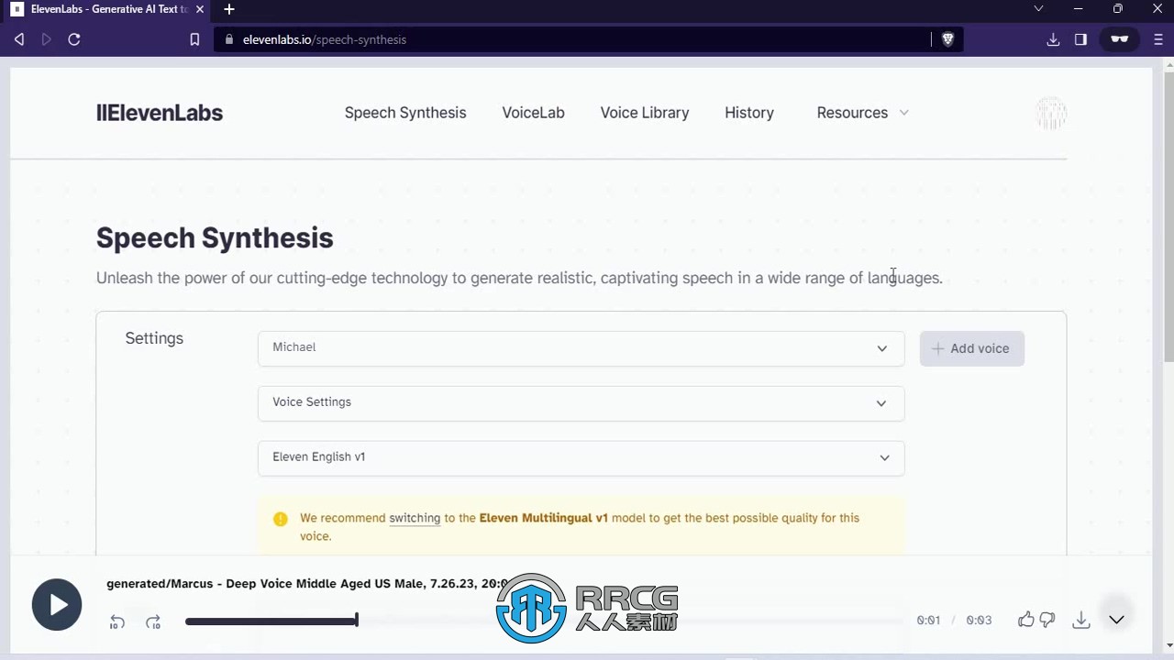Click the ElevenLabs logo

tap(160, 113)
